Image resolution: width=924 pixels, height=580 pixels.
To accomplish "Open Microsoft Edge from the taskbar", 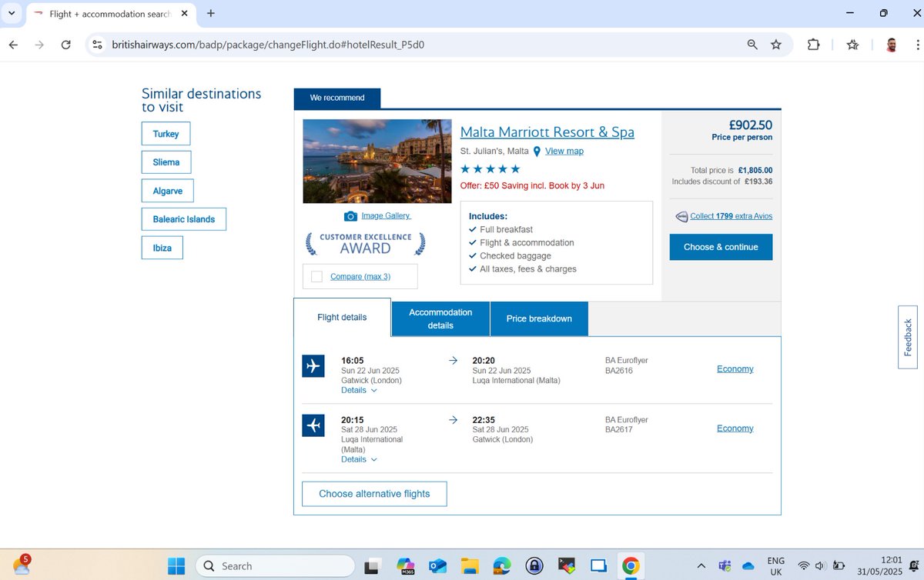I will point(502,567).
